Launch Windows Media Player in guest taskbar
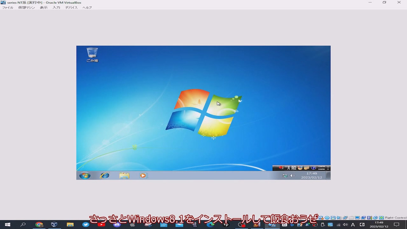407x229 pixels. pos(143,176)
